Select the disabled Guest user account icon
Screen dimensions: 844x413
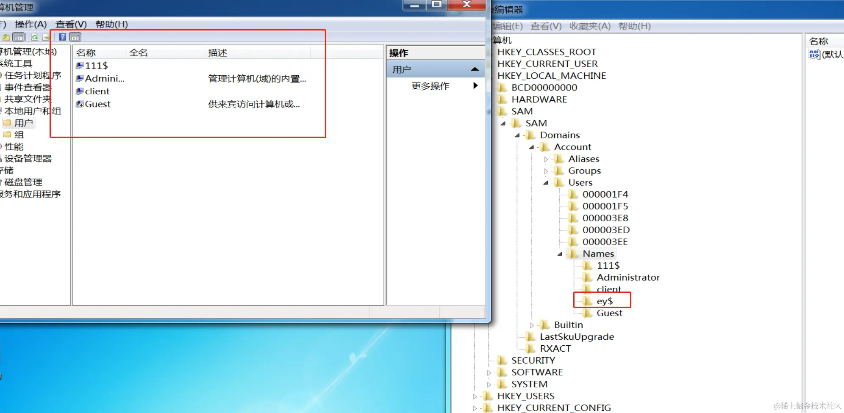click(x=80, y=104)
